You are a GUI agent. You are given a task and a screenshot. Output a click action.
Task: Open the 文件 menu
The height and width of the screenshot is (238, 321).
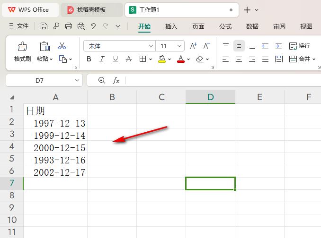(x=19, y=26)
